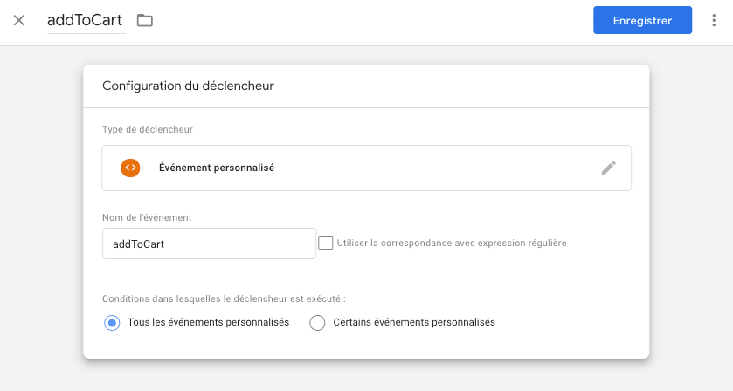This screenshot has height=391, width=733.
Task: Open the three-dot more options menu
Action: [714, 20]
